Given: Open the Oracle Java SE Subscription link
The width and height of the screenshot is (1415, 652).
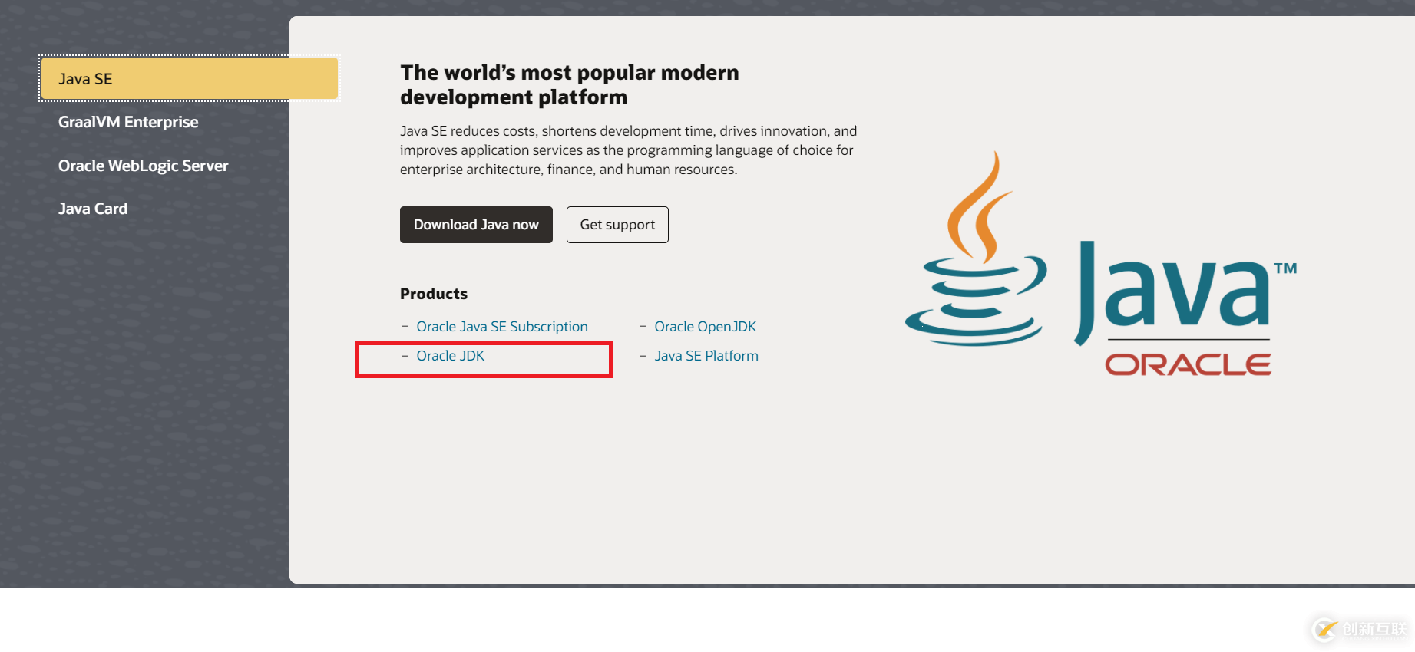Looking at the screenshot, I should 502,327.
